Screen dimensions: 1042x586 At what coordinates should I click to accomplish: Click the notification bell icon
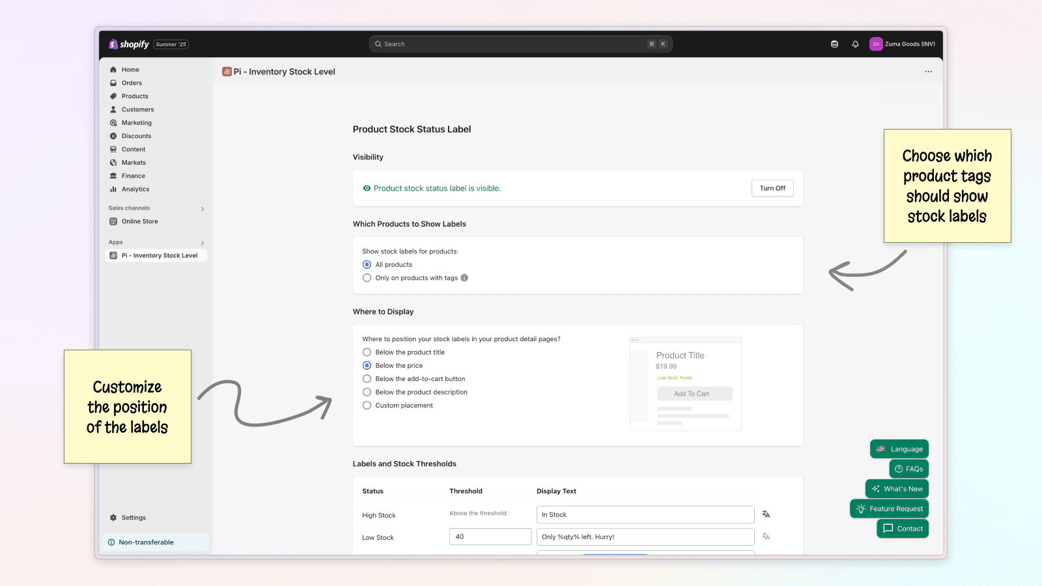click(x=855, y=44)
